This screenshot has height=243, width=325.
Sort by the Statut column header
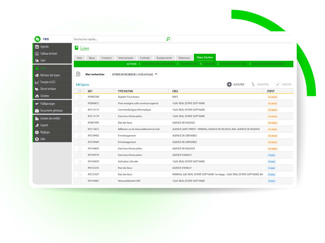(271, 91)
